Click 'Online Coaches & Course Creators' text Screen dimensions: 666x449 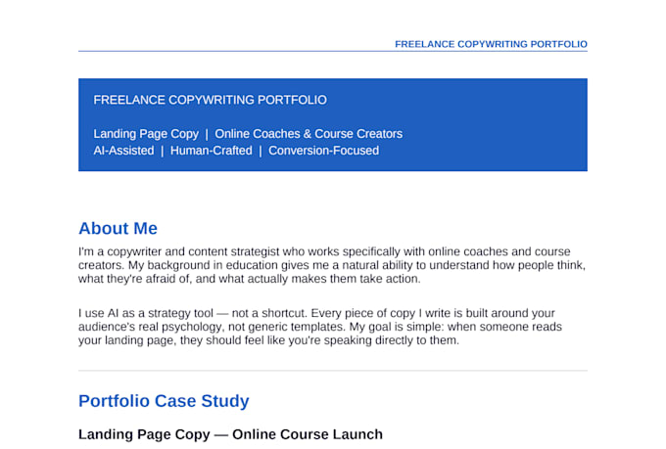point(309,134)
